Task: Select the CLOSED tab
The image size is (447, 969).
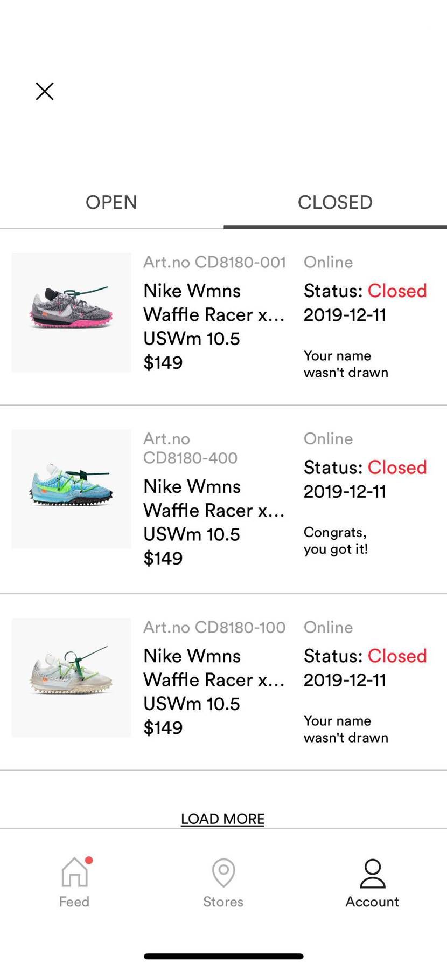Action: click(x=335, y=202)
